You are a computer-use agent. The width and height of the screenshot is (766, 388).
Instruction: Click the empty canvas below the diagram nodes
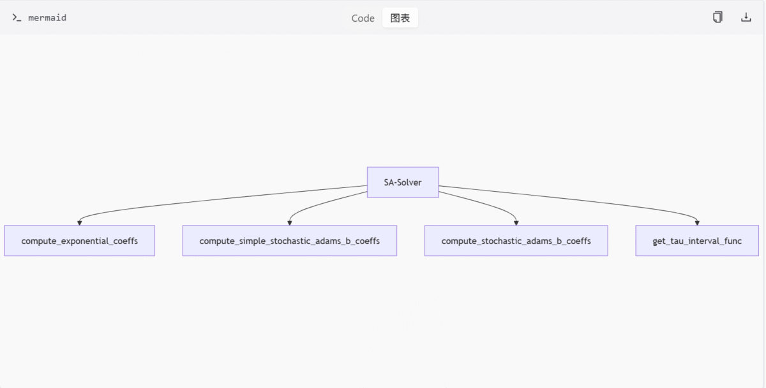pyautogui.click(x=383, y=319)
